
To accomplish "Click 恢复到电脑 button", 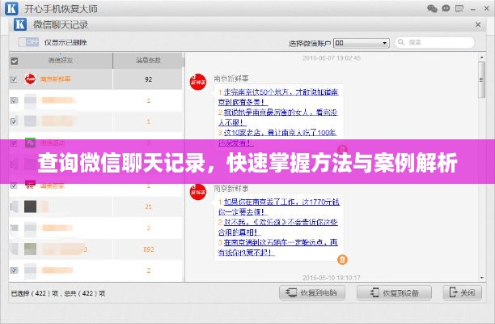I will (x=312, y=292).
